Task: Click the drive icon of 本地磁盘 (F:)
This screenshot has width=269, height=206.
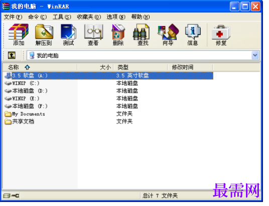Action: pos(8,106)
